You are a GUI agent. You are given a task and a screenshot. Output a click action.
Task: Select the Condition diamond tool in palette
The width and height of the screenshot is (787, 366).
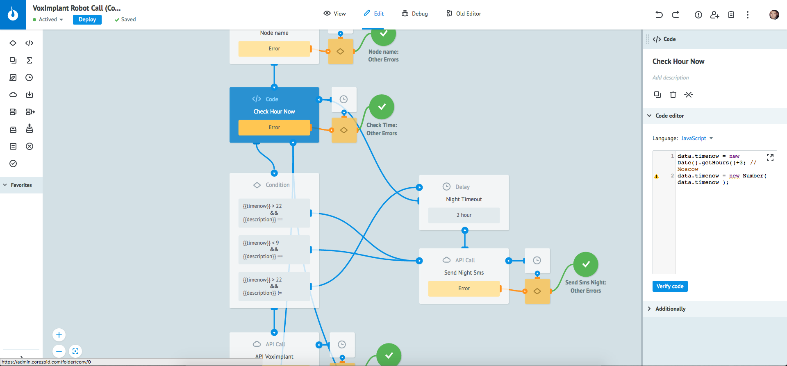pyautogui.click(x=13, y=43)
